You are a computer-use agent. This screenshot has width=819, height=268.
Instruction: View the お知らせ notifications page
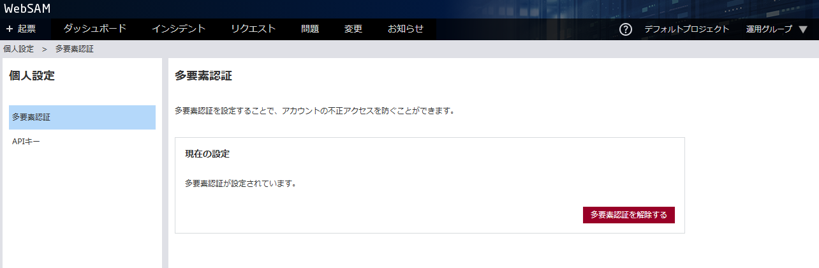(x=406, y=29)
